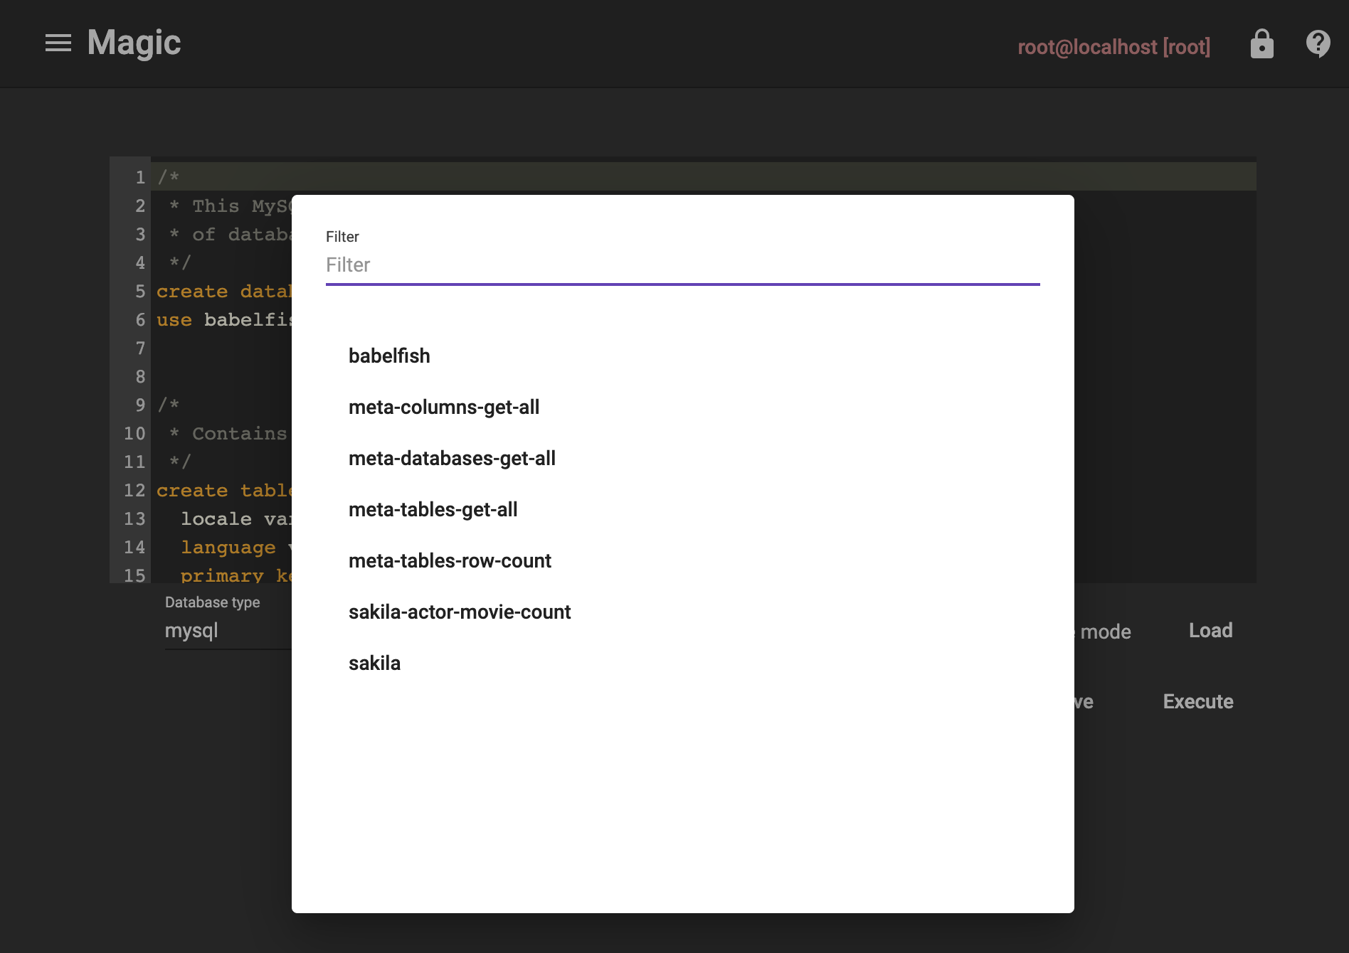Open the hamburger navigation menu
The height and width of the screenshot is (953, 1349).
(x=58, y=43)
